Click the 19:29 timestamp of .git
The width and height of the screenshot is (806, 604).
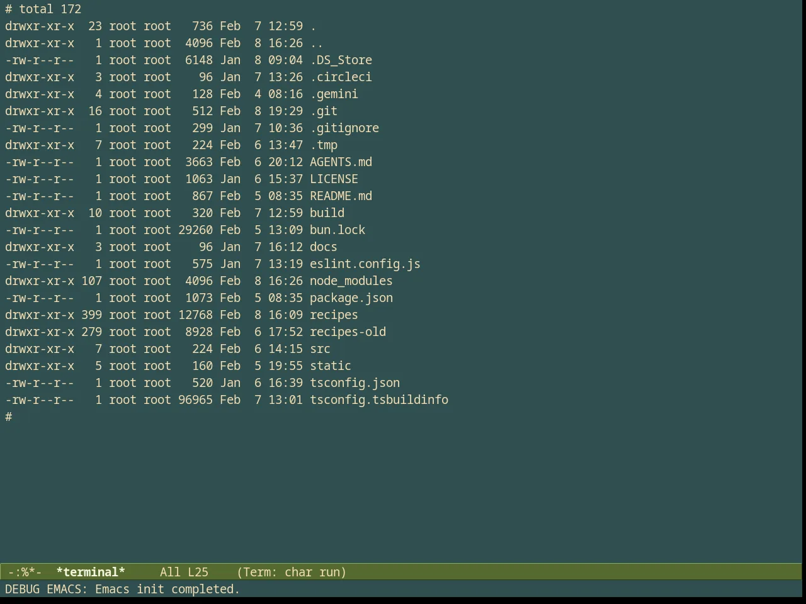[285, 111]
